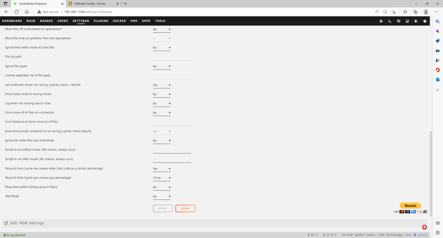Open a new browser tab
The width and height of the screenshot is (443, 238).
point(125,4)
